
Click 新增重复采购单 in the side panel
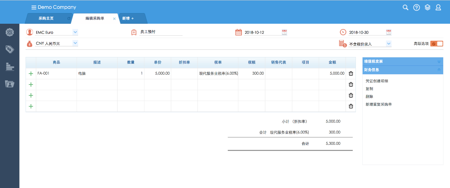coord(379,104)
